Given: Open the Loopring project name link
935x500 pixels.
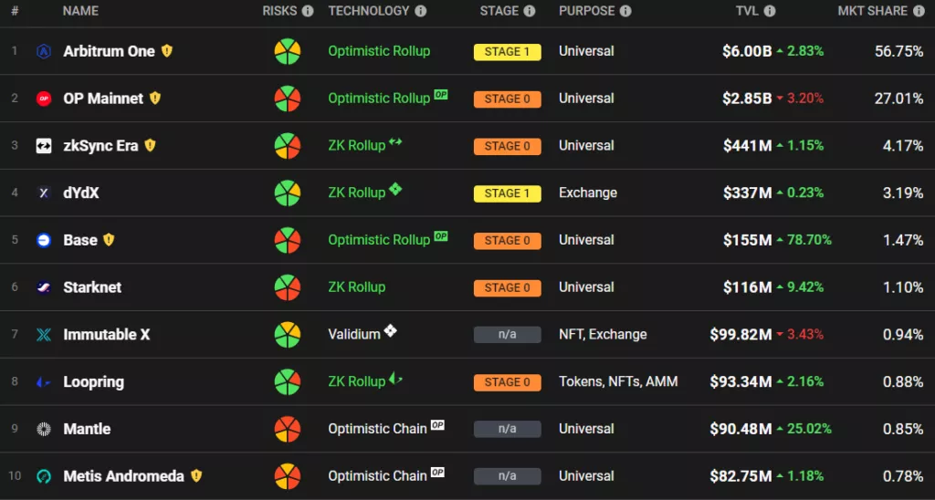Looking at the screenshot, I should [94, 382].
